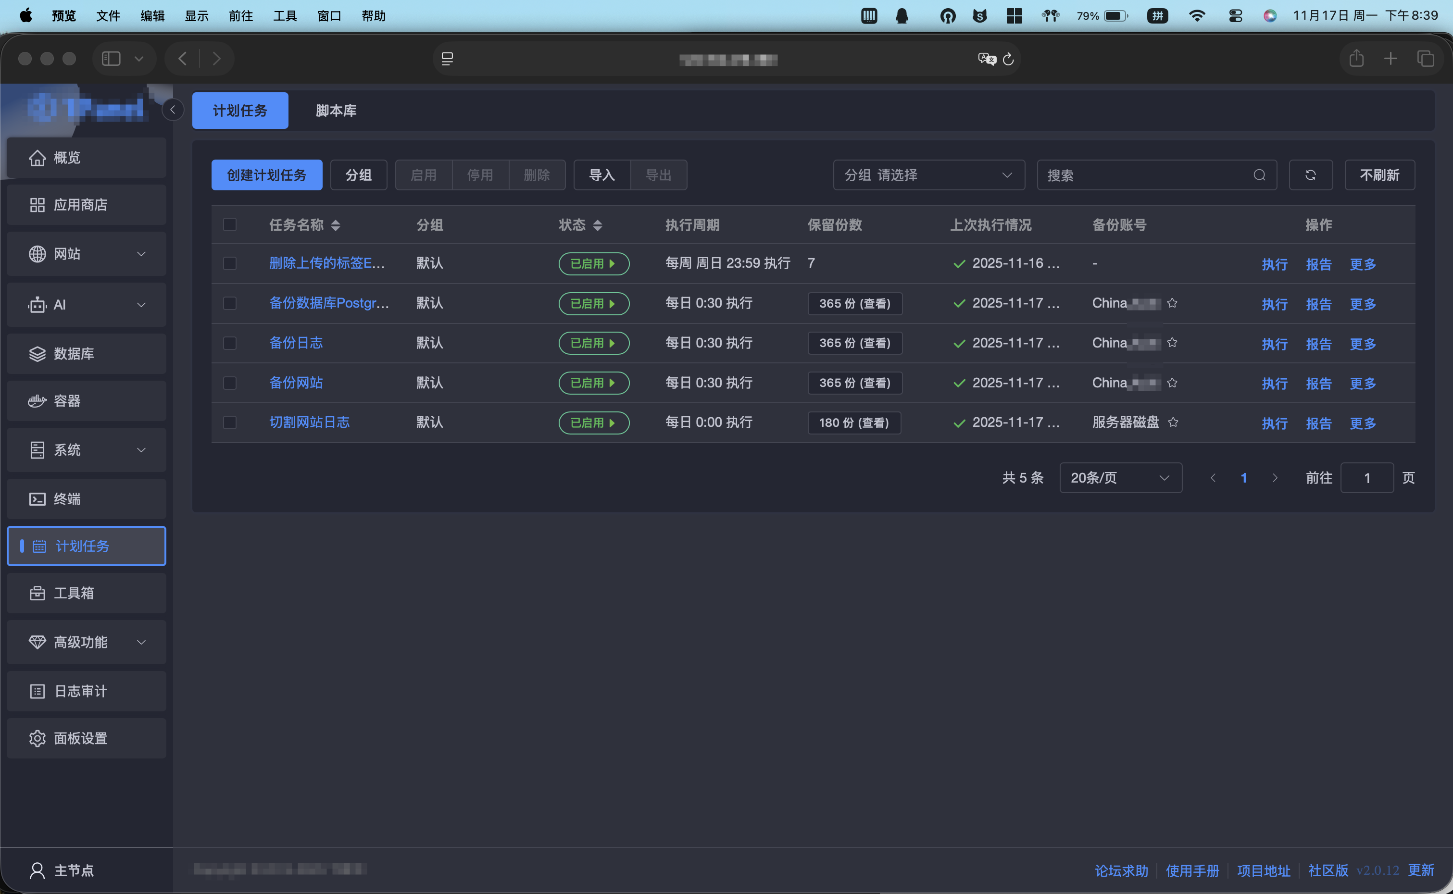Check the box for 备份数据库Postgr... row
This screenshot has height=894, width=1453.
tap(230, 303)
